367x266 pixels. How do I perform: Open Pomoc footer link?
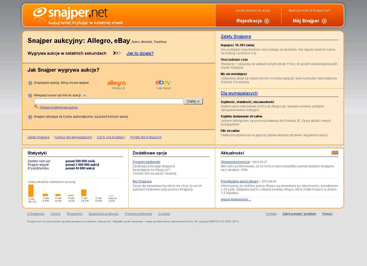pos(327,214)
